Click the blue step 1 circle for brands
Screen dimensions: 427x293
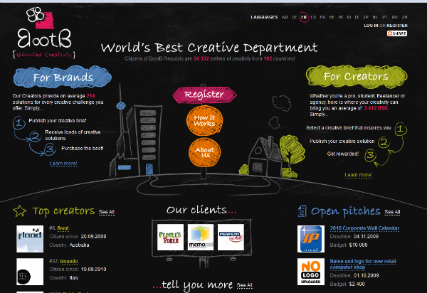19,123
